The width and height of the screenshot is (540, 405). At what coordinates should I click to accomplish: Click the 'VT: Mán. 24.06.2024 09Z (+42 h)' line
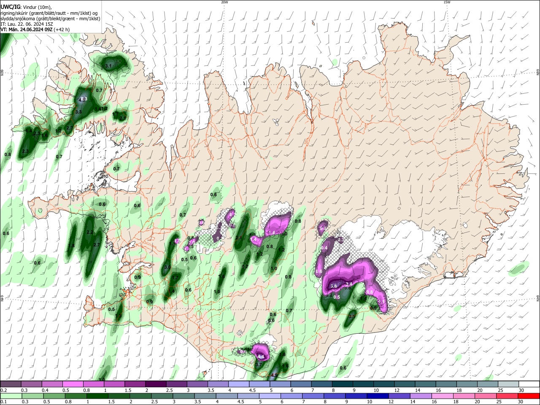pyautogui.click(x=35, y=30)
